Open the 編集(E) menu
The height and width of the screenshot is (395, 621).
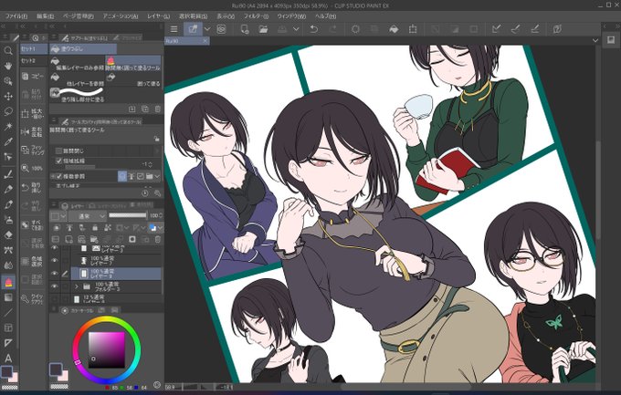[x=45, y=16]
